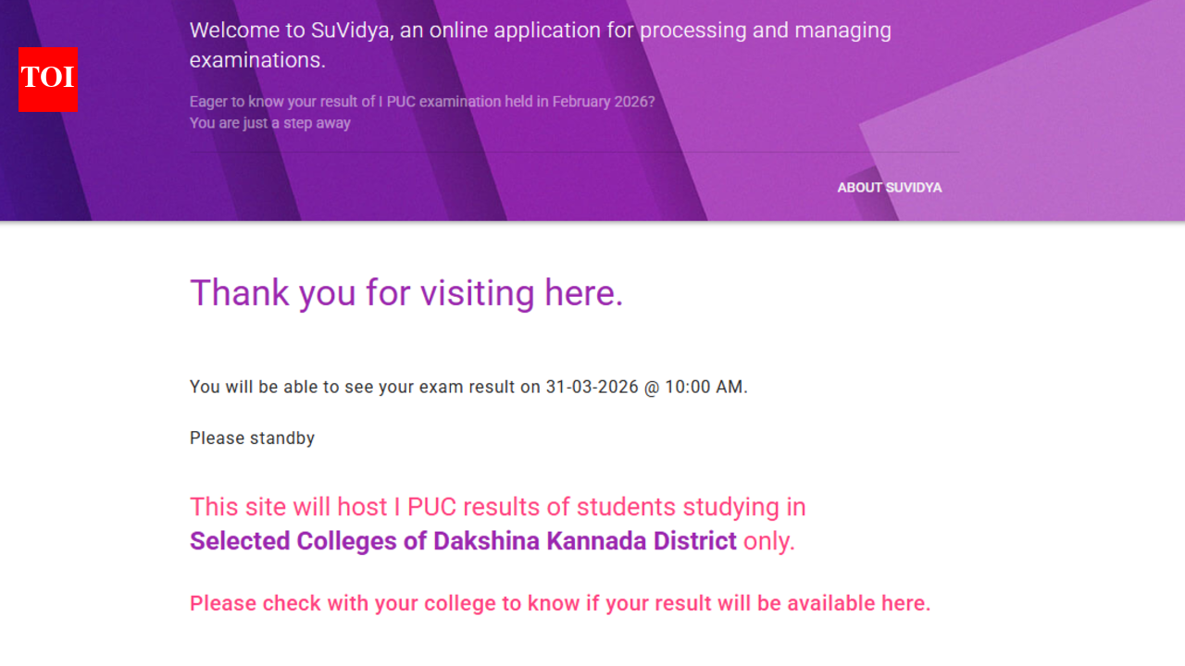The height and width of the screenshot is (666, 1185).
Task: Click the 'You are just a step away' text
Action: click(x=269, y=122)
